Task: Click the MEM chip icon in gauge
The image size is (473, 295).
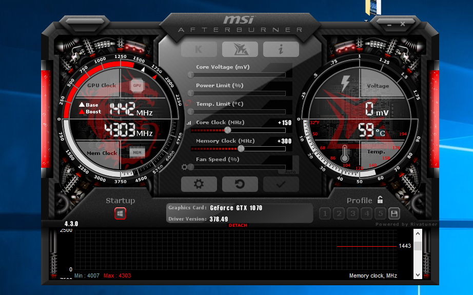Action: tap(137, 152)
